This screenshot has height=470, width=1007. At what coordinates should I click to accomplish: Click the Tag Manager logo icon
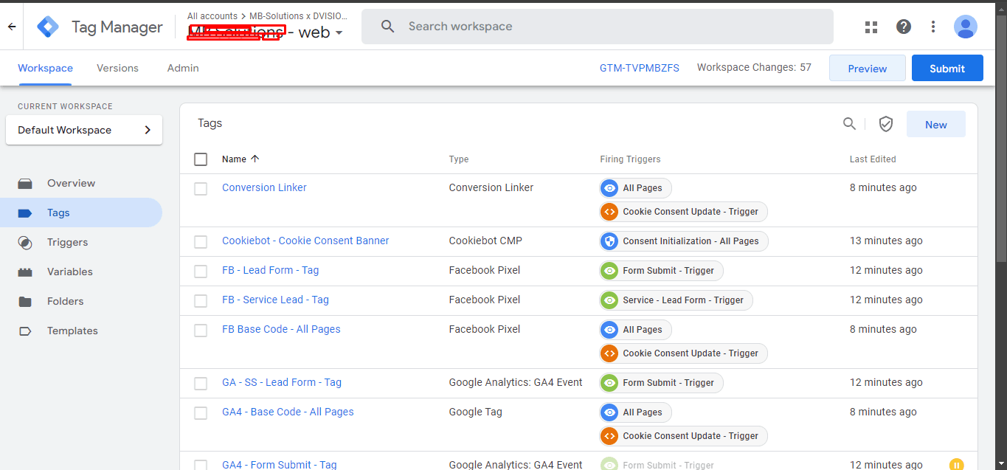click(x=48, y=27)
